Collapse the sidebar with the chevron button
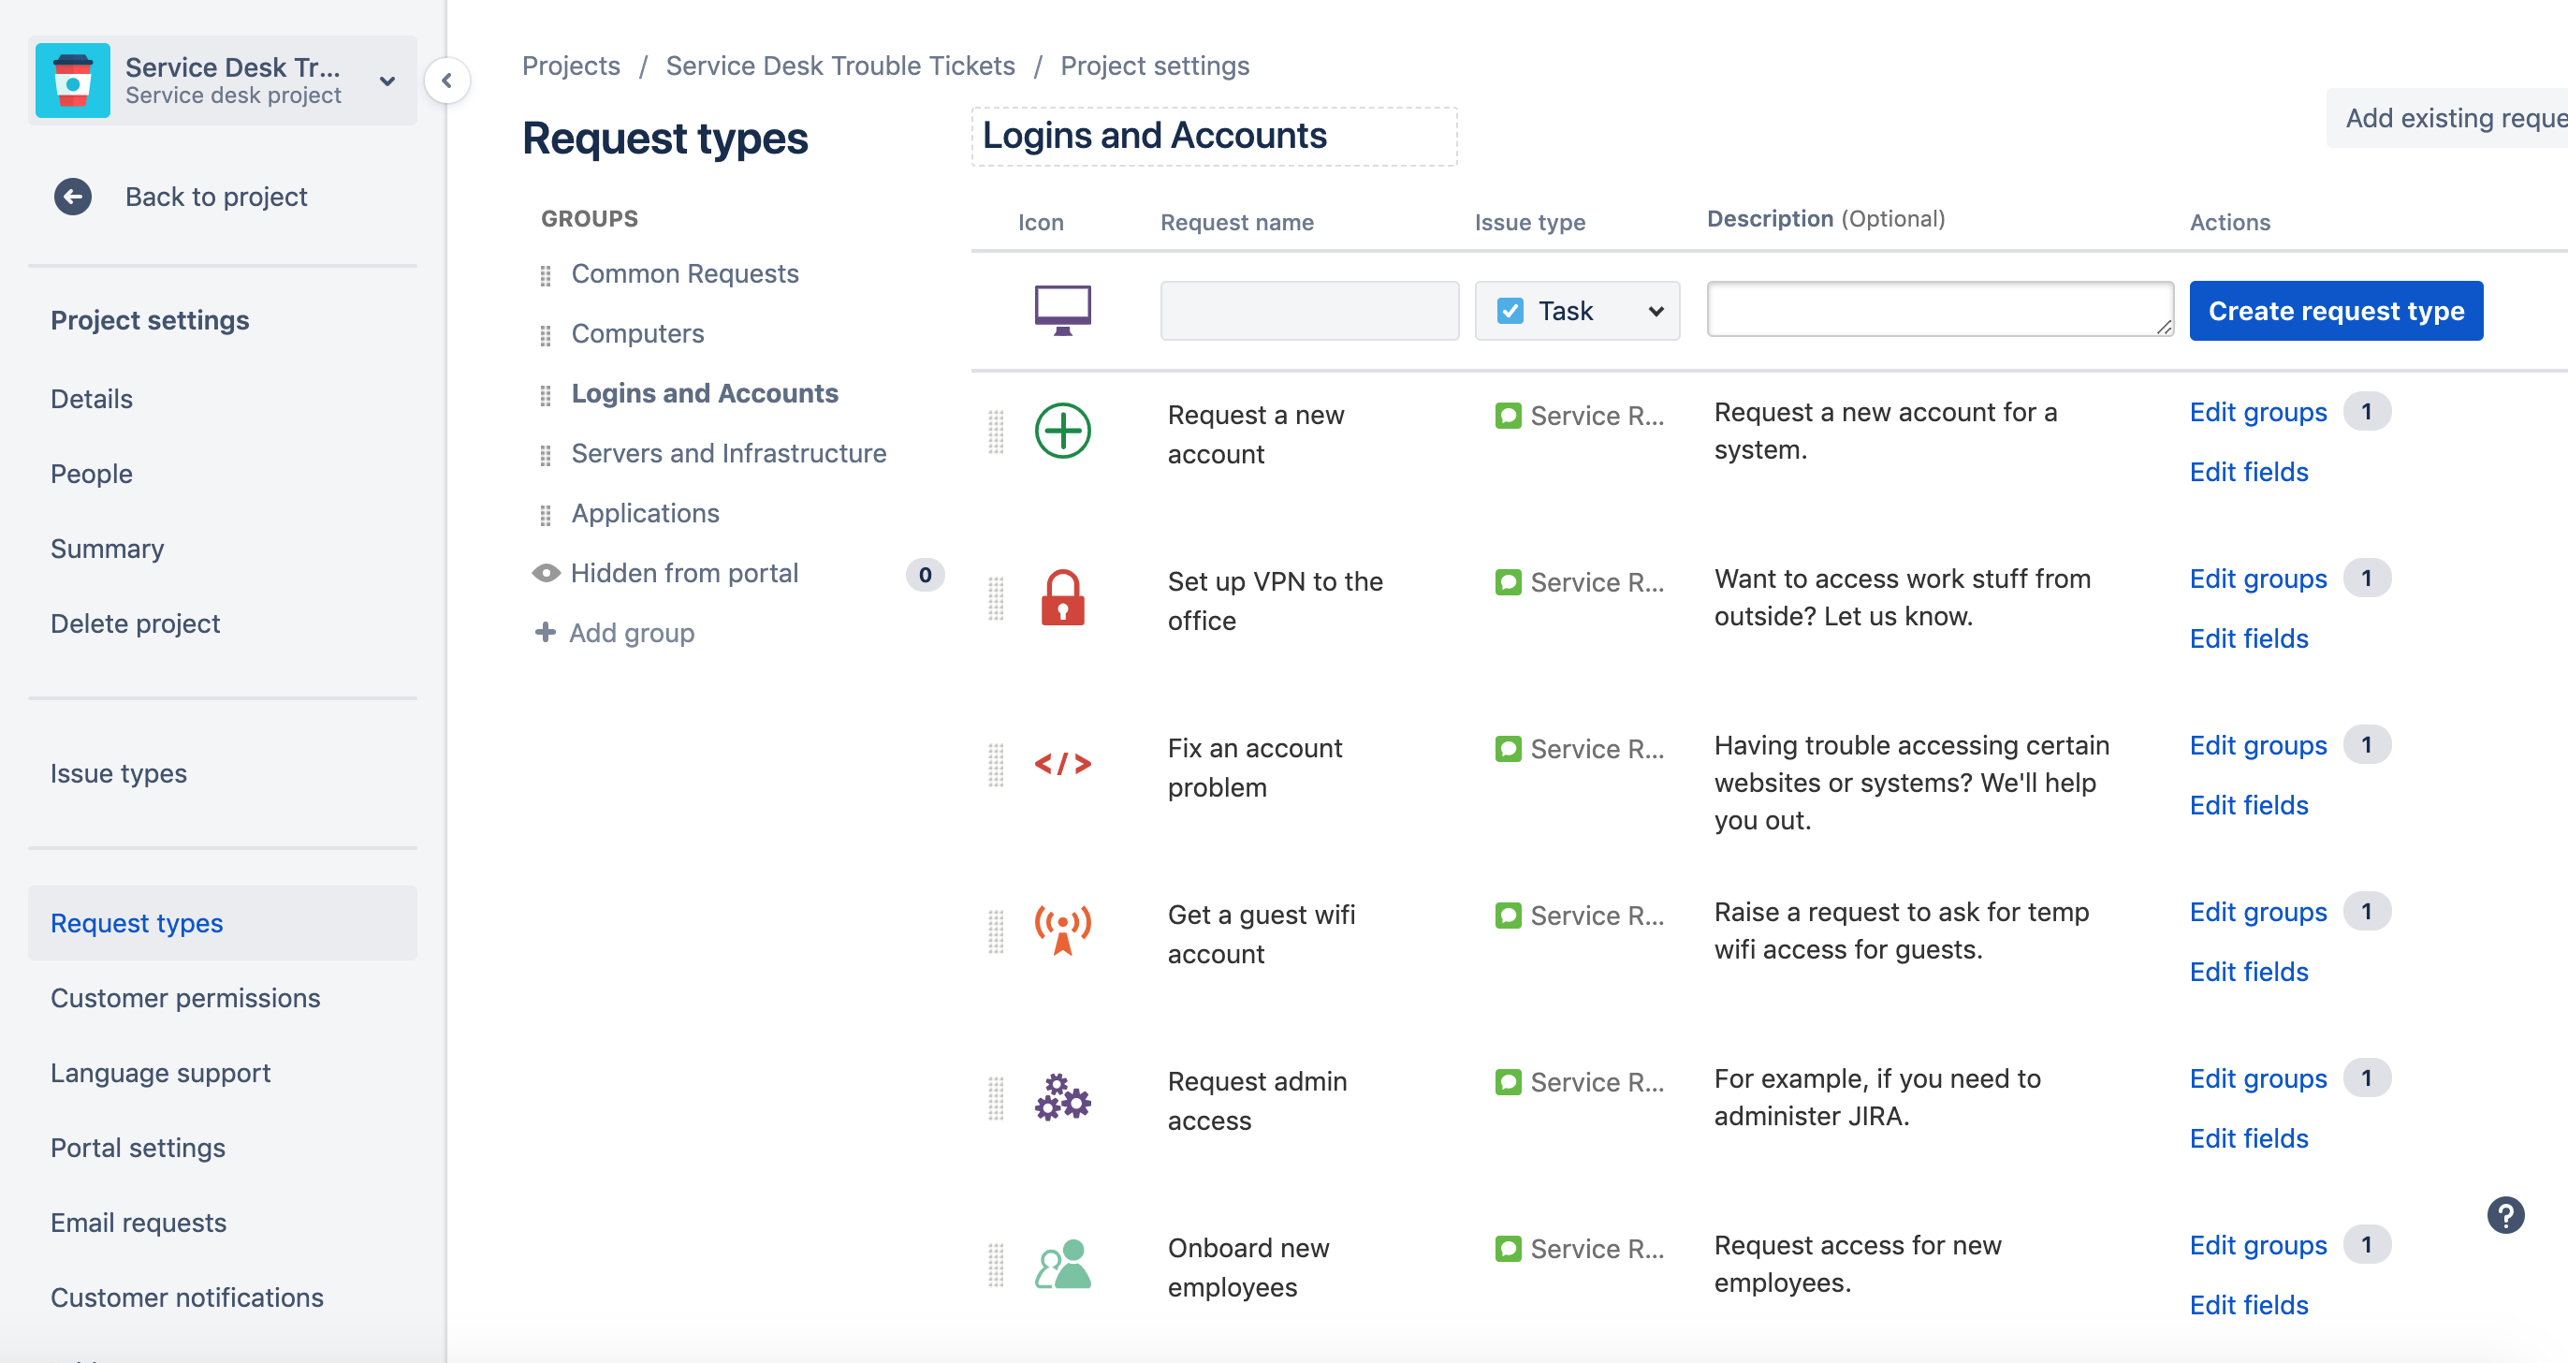Screen dimensions: 2568x1363 (446, 81)
